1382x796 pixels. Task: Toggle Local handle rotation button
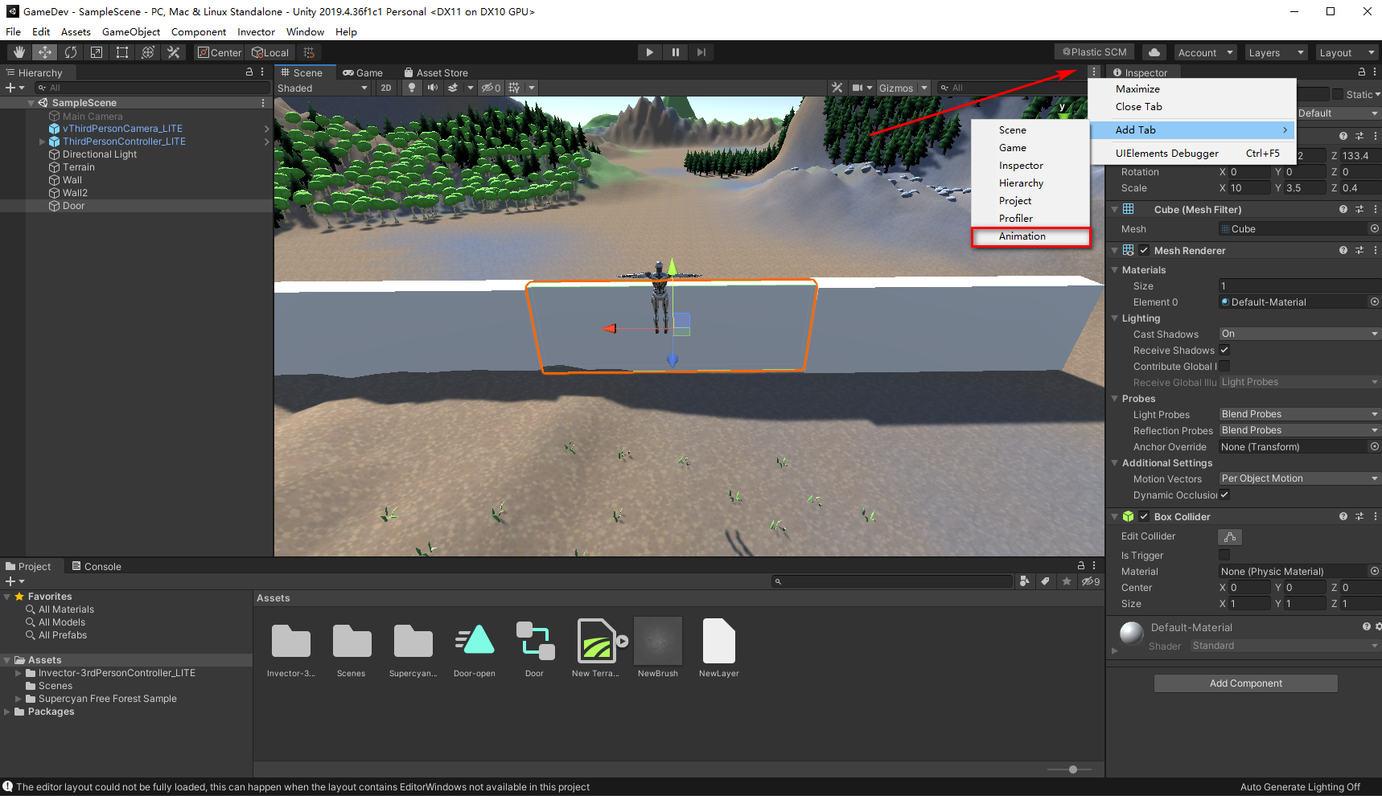point(270,52)
